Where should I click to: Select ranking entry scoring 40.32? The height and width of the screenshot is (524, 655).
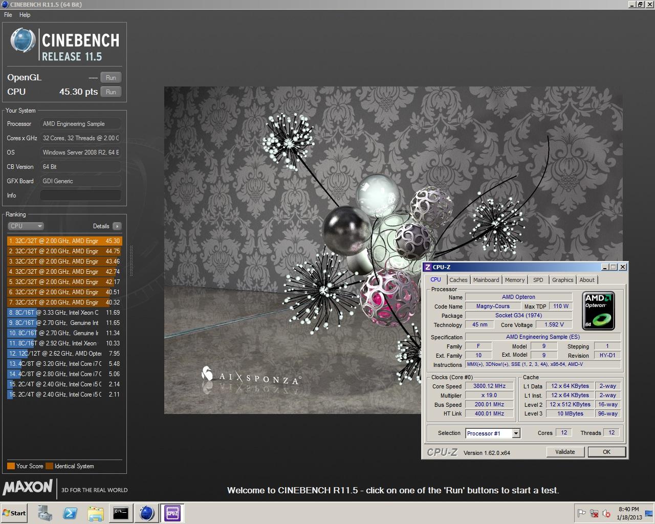(64, 302)
